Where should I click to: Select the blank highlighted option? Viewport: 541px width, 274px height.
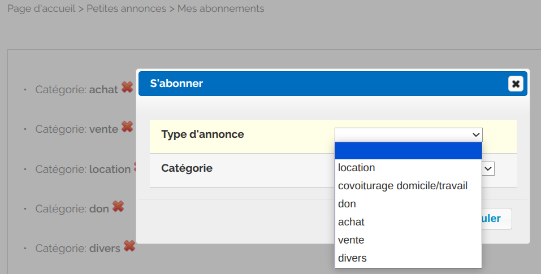pyautogui.click(x=408, y=150)
